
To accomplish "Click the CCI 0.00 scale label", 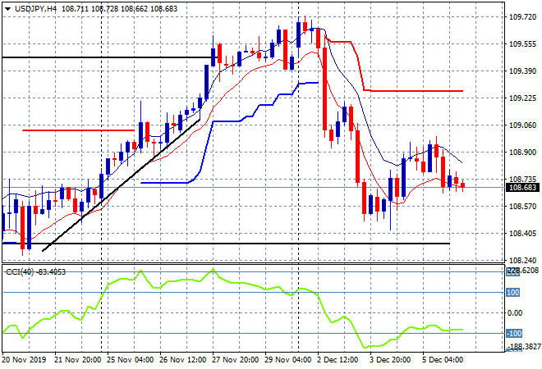I will (x=515, y=312).
